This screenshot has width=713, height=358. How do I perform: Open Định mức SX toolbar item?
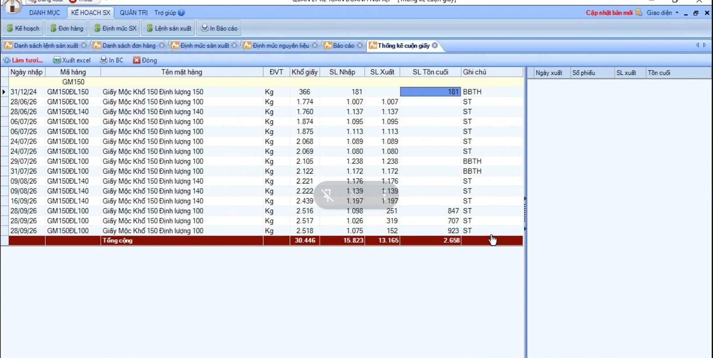tap(115, 28)
